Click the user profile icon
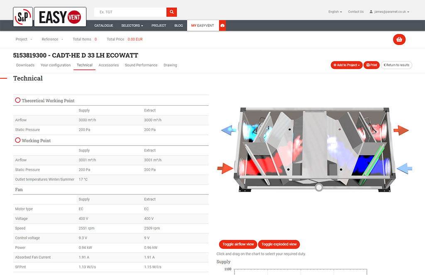Image resolution: width=425 pixels, height=275 pixels. tap(371, 12)
